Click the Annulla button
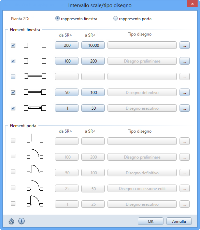Screen dimensions: 200x230 (179, 221)
